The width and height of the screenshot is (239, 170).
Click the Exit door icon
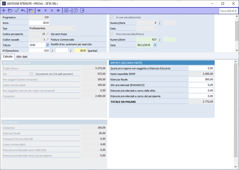click(x=82, y=11)
